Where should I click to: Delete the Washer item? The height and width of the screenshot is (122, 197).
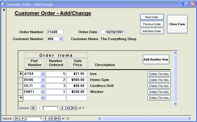[x=159, y=92]
